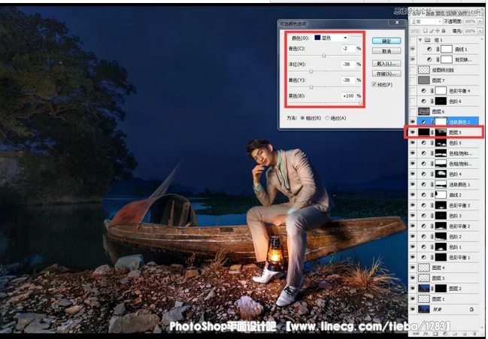
Task: Click adjustment icon of 色阶 4 layer
Action: 423,174
